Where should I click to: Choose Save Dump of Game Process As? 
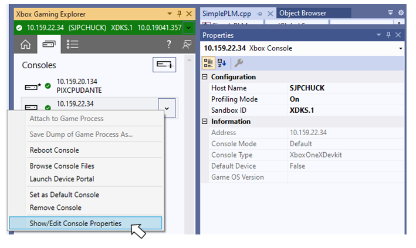[81, 134]
